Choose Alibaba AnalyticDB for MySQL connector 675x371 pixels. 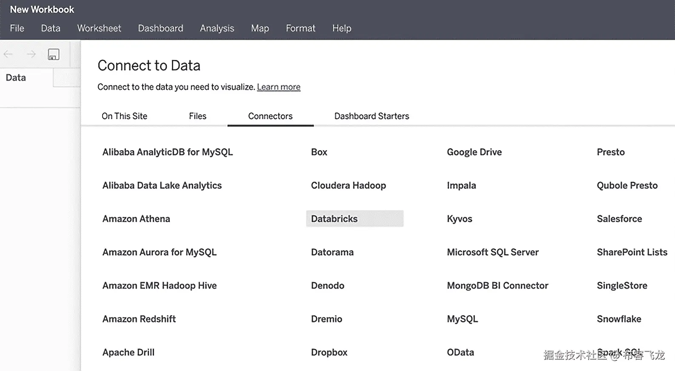click(x=168, y=152)
